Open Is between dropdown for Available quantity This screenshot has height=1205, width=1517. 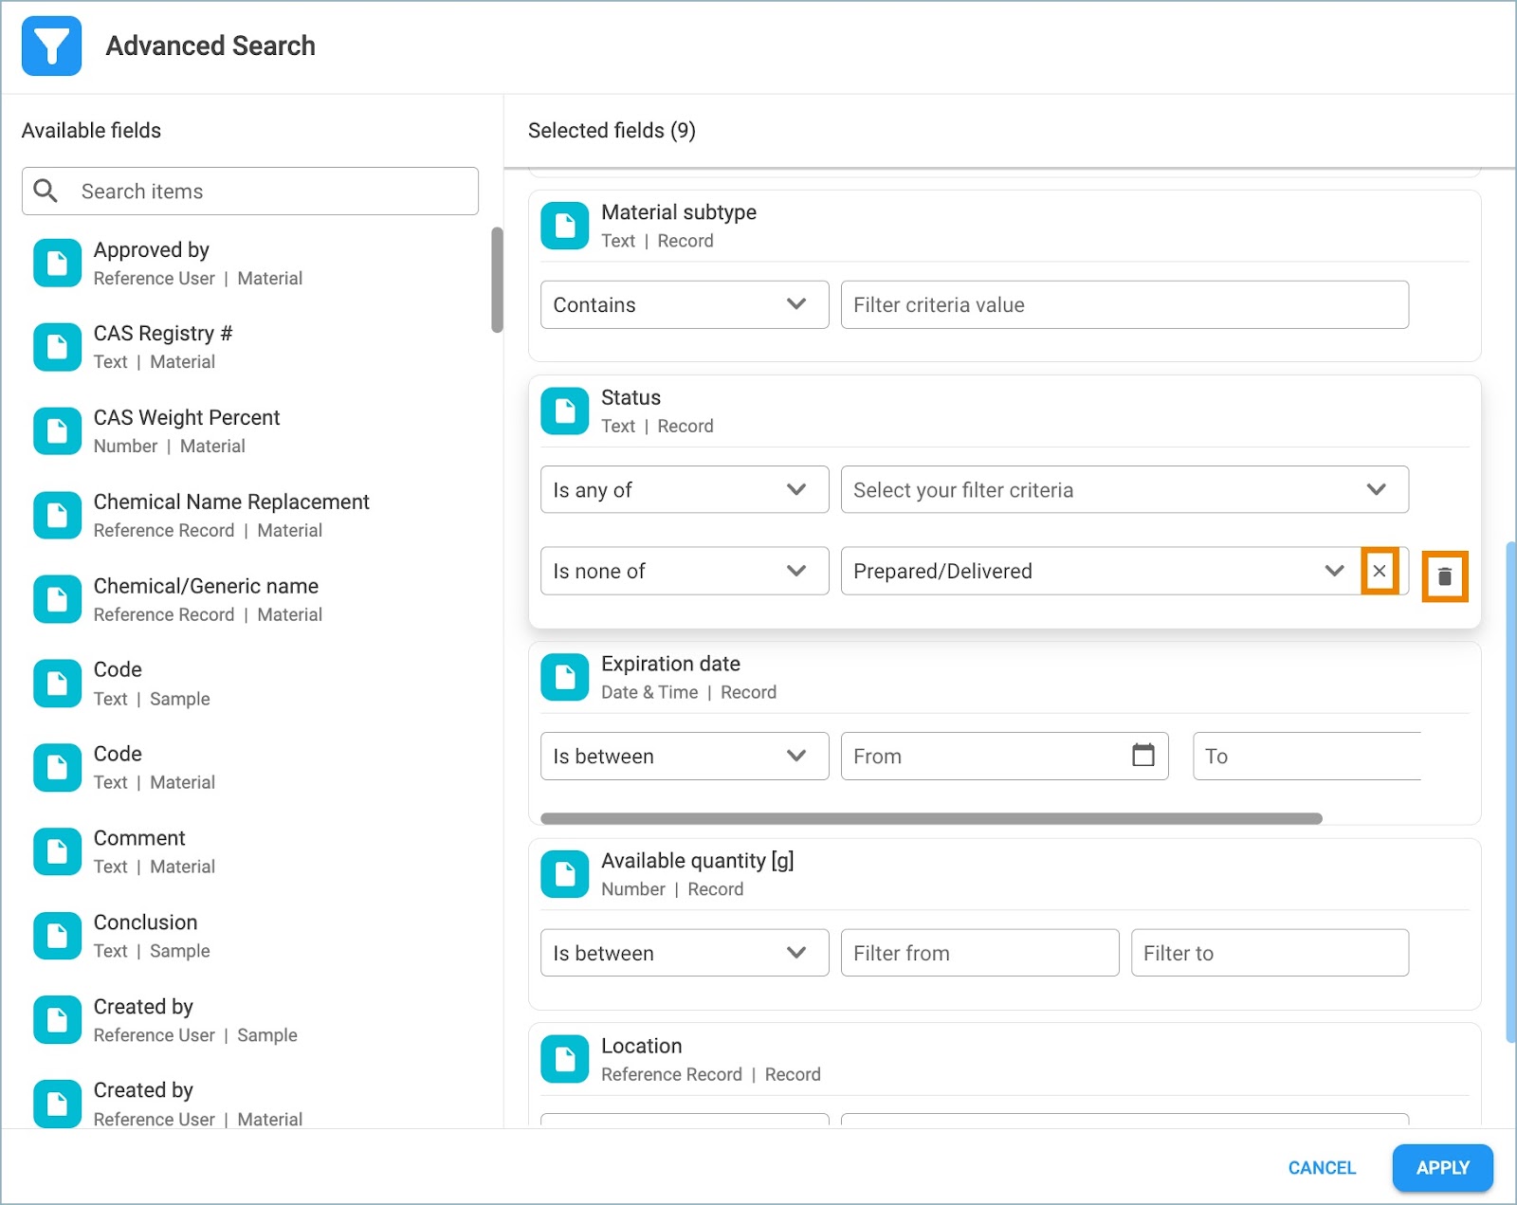(x=685, y=953)
